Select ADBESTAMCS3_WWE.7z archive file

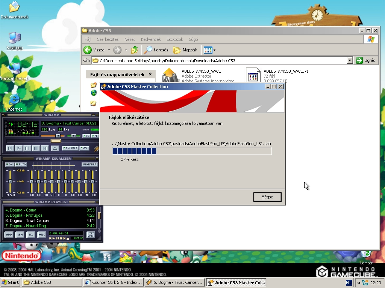tap(277, 76)
